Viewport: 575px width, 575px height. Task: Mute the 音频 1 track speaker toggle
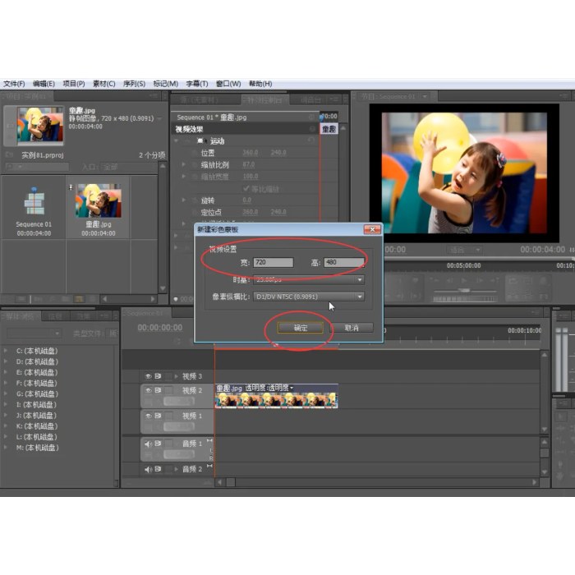click(148, 444)
